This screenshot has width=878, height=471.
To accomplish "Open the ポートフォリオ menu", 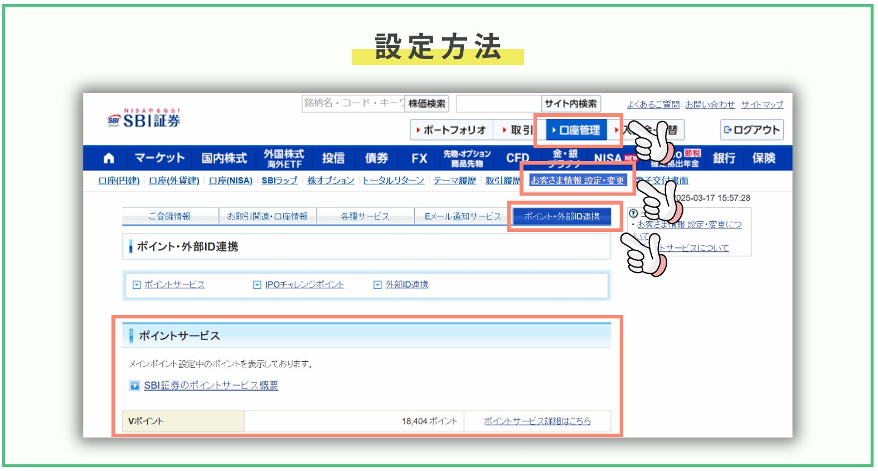I will point(452,130).
